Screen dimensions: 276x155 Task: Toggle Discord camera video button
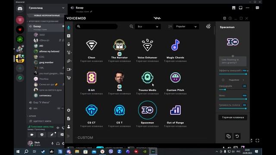click(32, 135)
